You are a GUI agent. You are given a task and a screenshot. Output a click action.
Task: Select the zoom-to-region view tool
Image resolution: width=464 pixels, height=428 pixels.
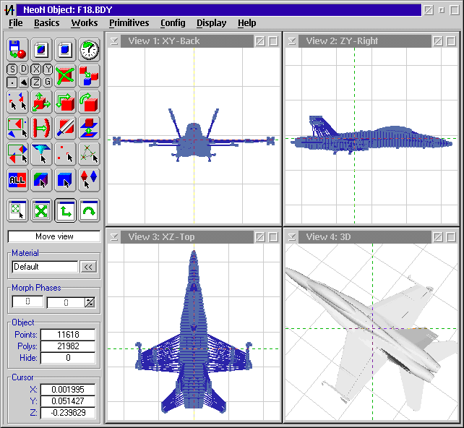17,210
